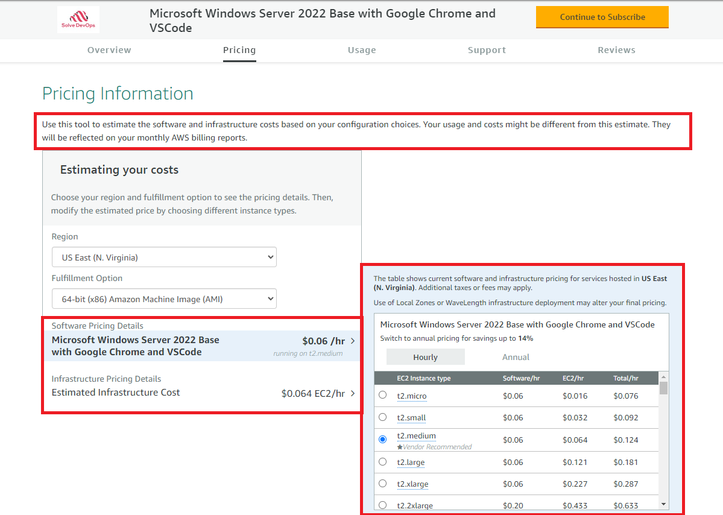The image size is (723, 515).
Task: Click the $0.076 total for t2.micro
Action: 626,396
